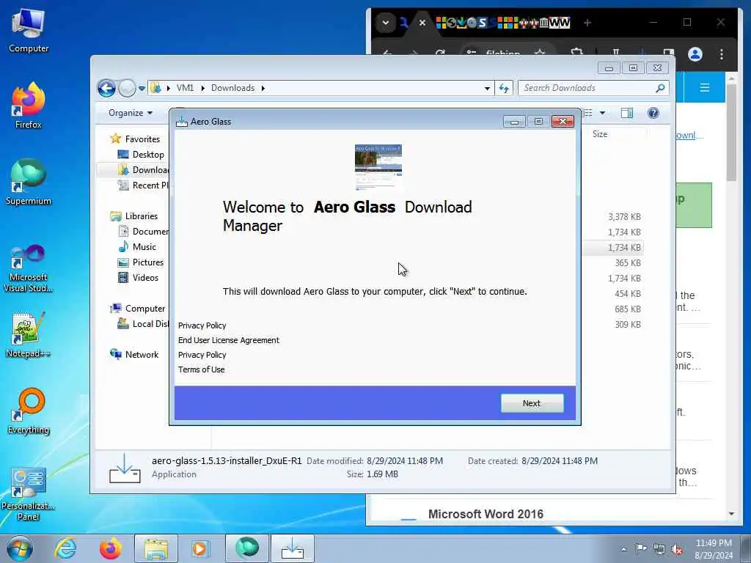Focus the Search Downloads field
Screen dimensions: 751x563
(593, 88)
